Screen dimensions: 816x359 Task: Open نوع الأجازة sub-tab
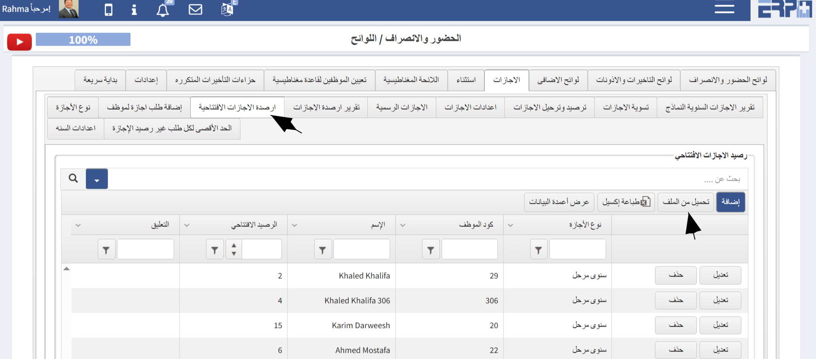(73, 107)
